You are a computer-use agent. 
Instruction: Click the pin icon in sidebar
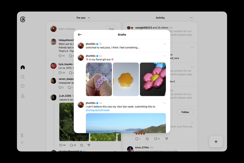22,136
